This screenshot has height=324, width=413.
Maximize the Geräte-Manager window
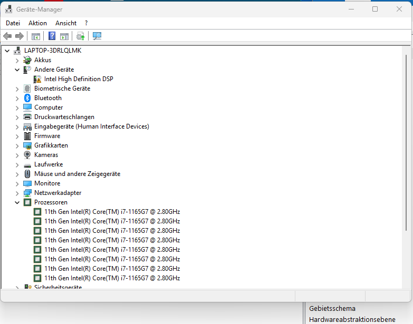point(375,9)
